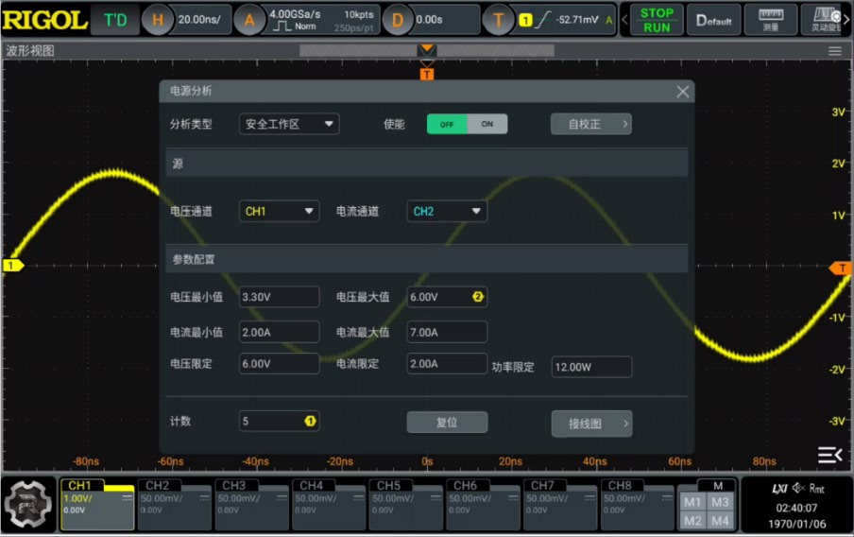The height and width of the screenshot is (537, 854).
Task: Open the flex knob settings icon
Action: pos(825,20)
